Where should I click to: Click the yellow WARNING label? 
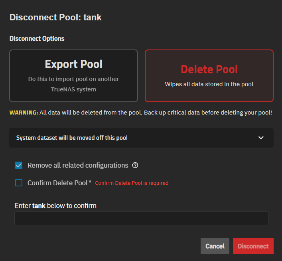click(x=24, y=113)
